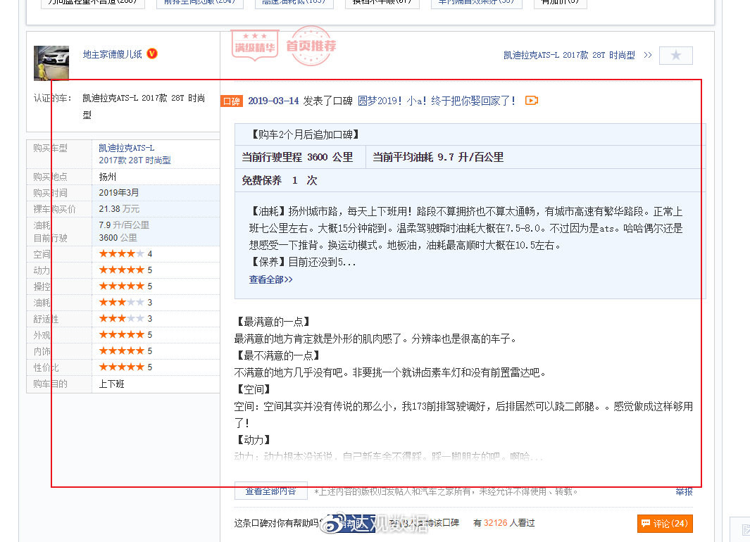Click the 空间 four-star rating
Viewport: 750px width, 542px height.
click(121, 254)
